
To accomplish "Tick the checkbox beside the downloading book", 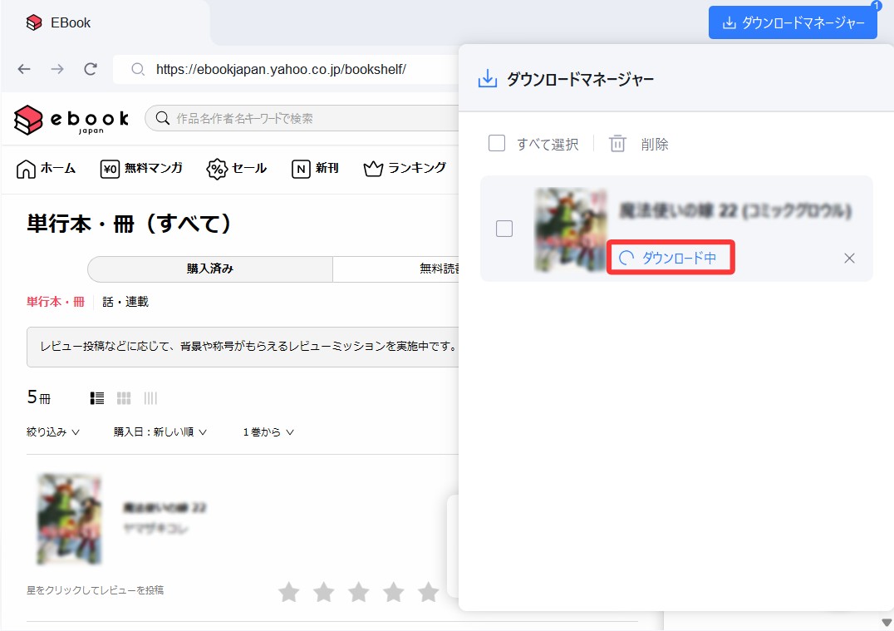I will [503, 229].
